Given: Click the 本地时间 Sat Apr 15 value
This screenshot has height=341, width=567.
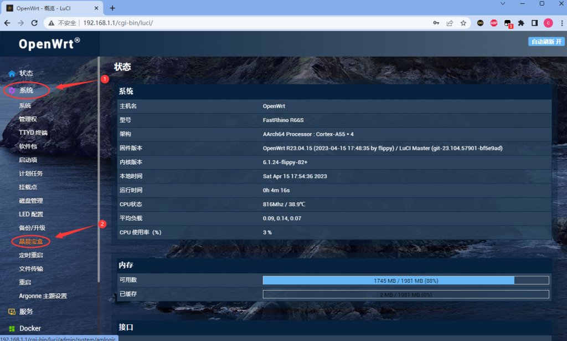Looking at the screenshot, I should (295, 176).
